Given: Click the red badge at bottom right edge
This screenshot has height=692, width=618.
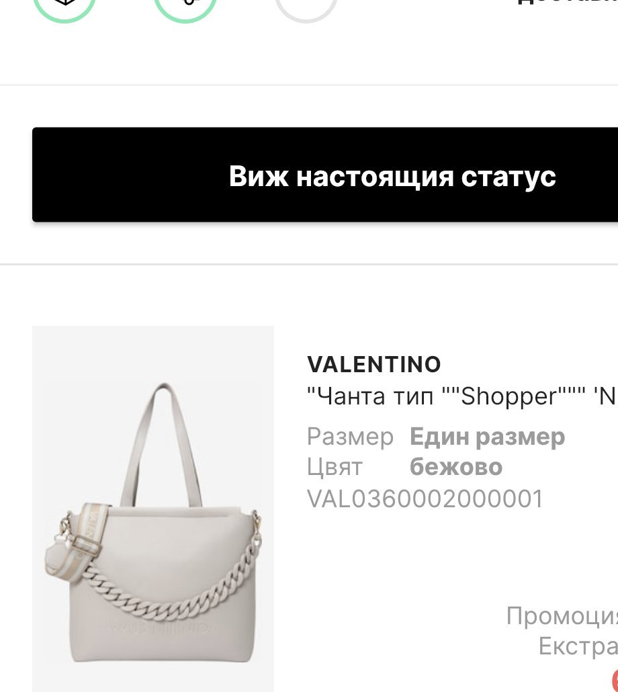Looking at the screenshot, I should point(615,680).
